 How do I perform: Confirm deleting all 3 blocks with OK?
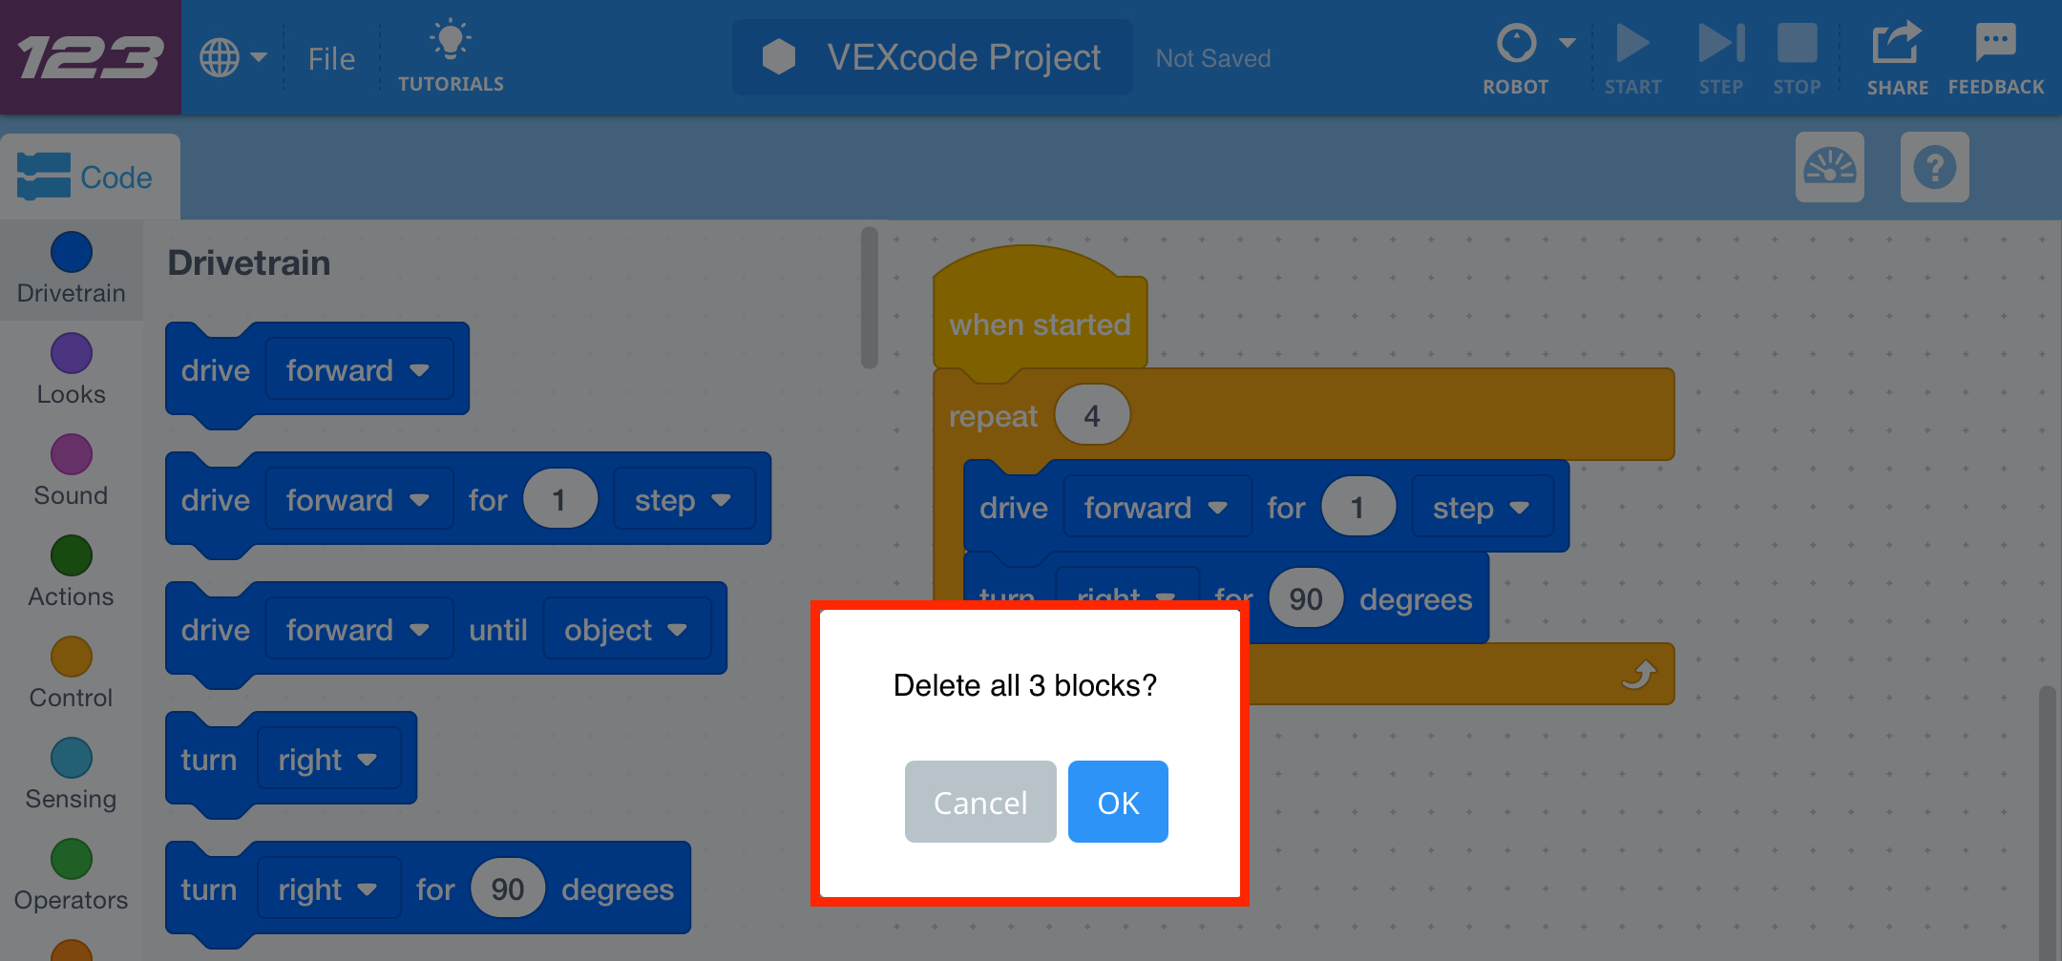coord(1117,802)
